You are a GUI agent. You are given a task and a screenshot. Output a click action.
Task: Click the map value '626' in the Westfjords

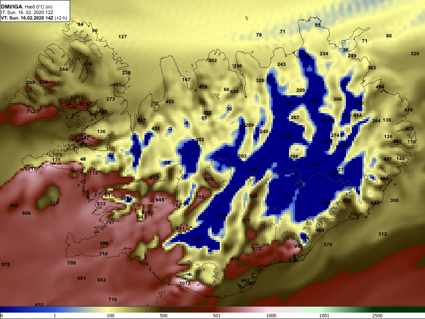[43, 82]
